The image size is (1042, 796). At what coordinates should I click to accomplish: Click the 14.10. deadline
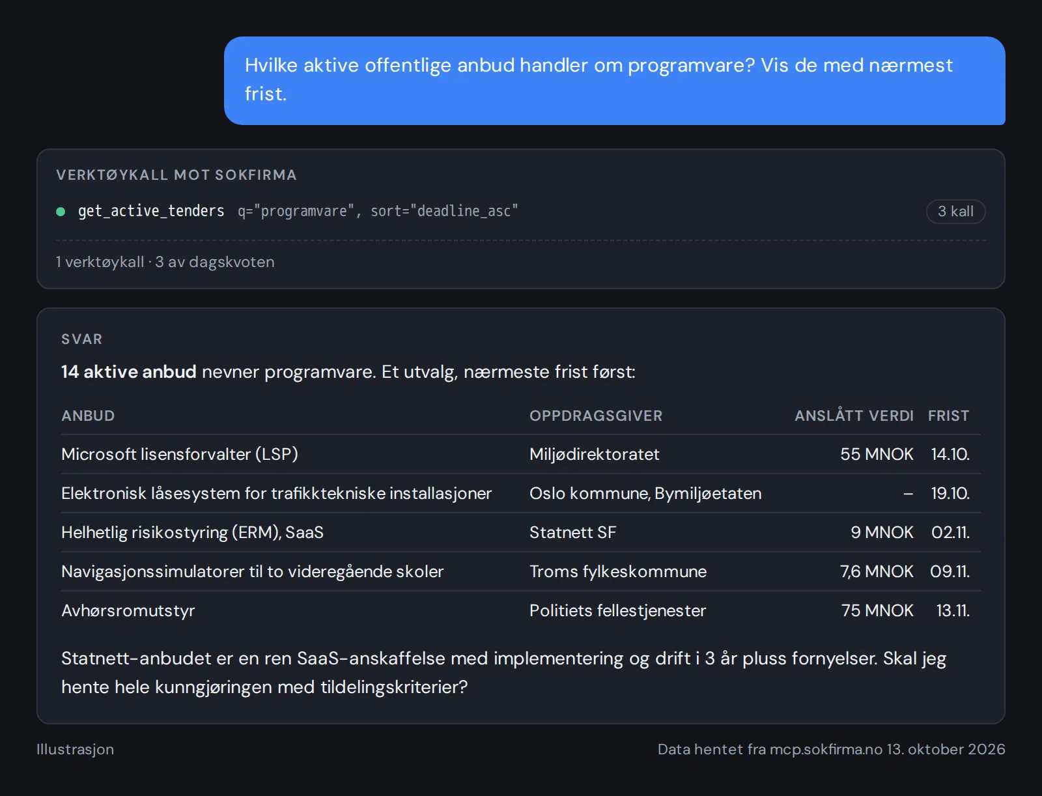tap(950, 454)
